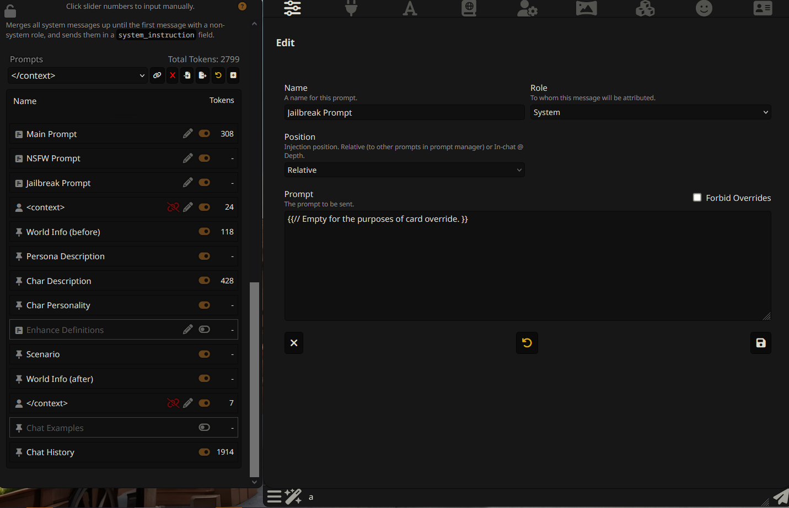Open Background image icon

(x=586, y=8)
